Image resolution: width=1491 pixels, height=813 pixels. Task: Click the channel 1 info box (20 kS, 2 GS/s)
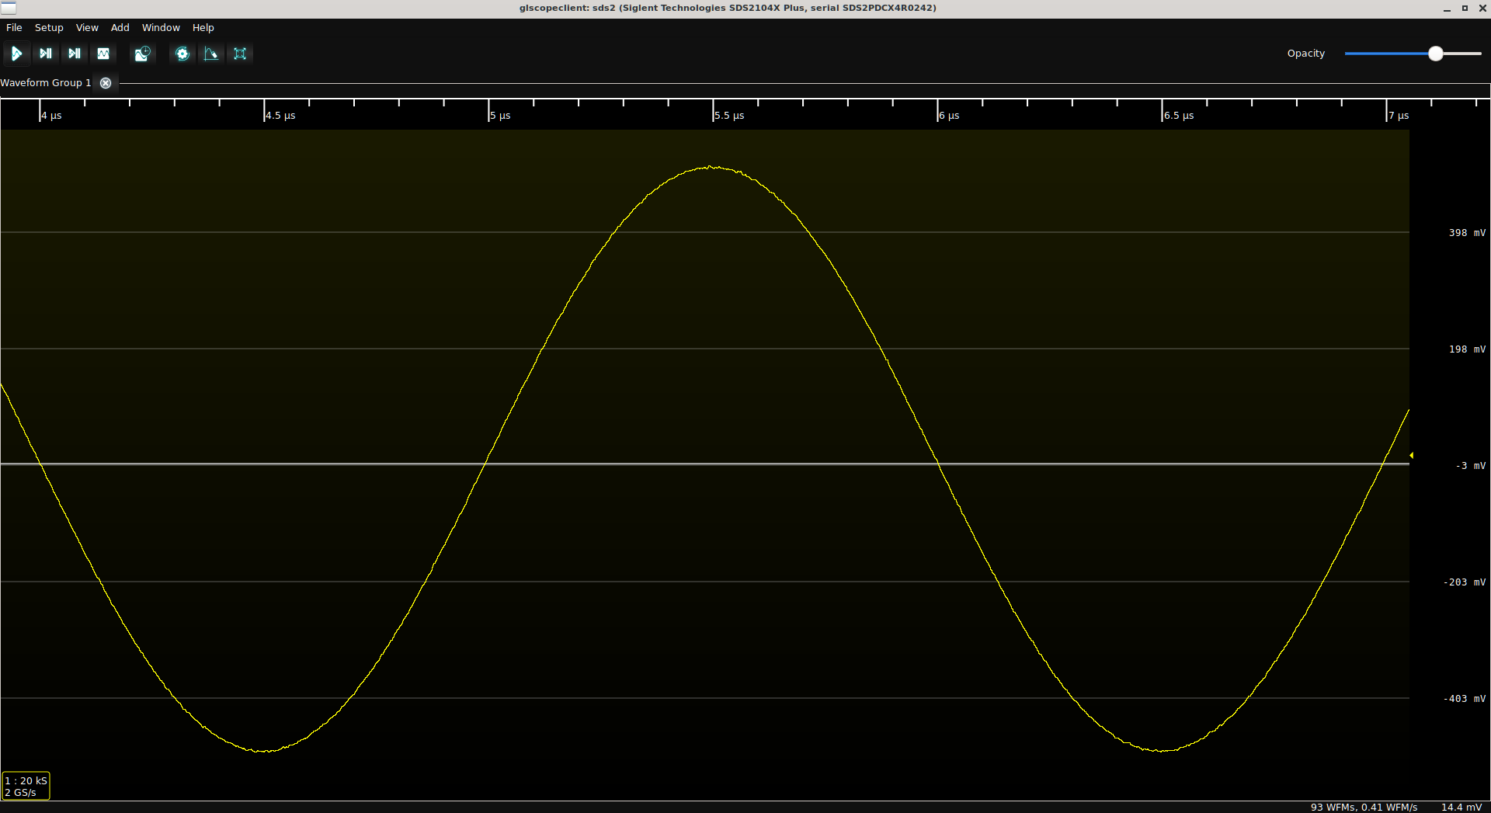click(26, 786)
